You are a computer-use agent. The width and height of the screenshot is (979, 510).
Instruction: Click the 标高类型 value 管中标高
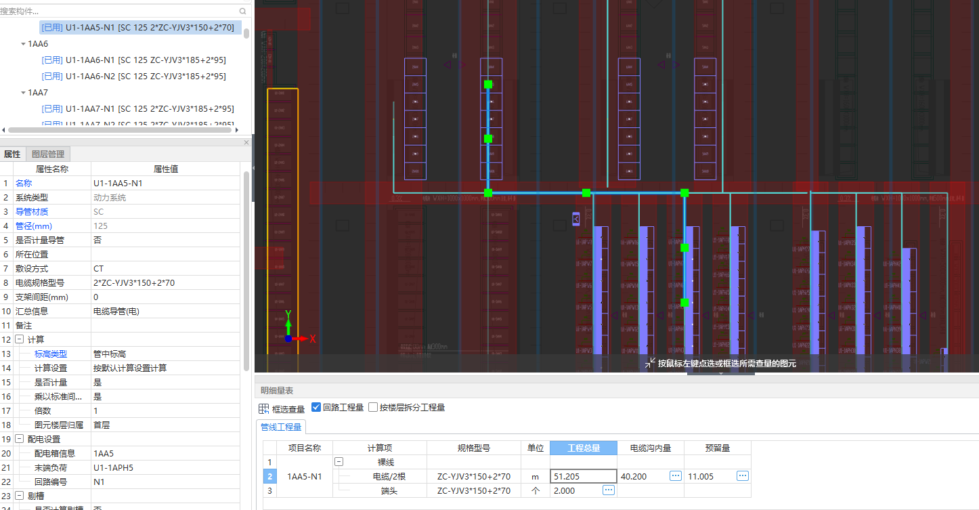point(165,354)
